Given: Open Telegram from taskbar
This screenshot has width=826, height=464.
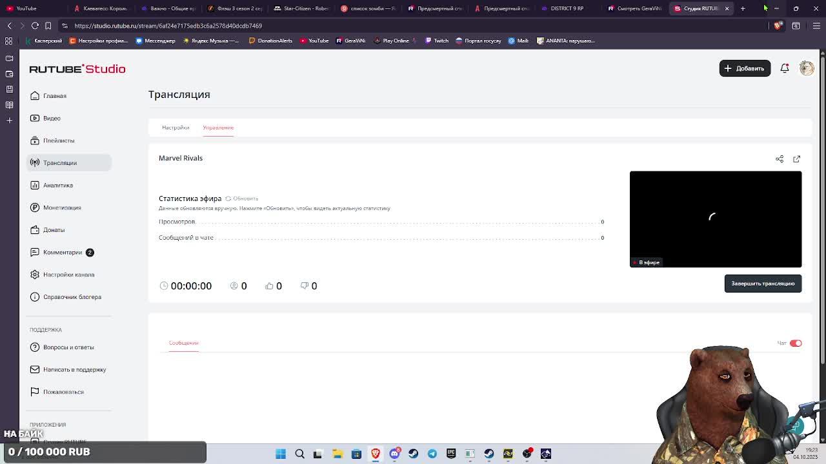Looking at the screenshot, I should 432,454.
